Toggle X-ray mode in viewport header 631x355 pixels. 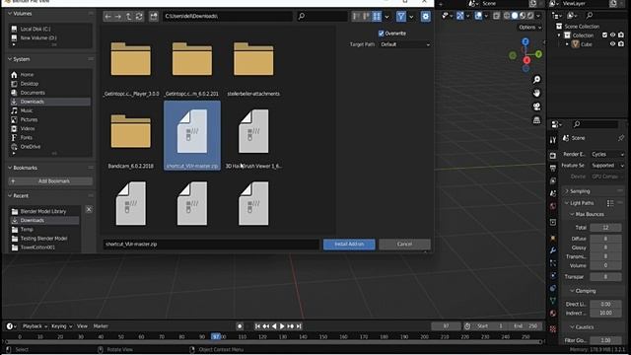coord(497,16)
